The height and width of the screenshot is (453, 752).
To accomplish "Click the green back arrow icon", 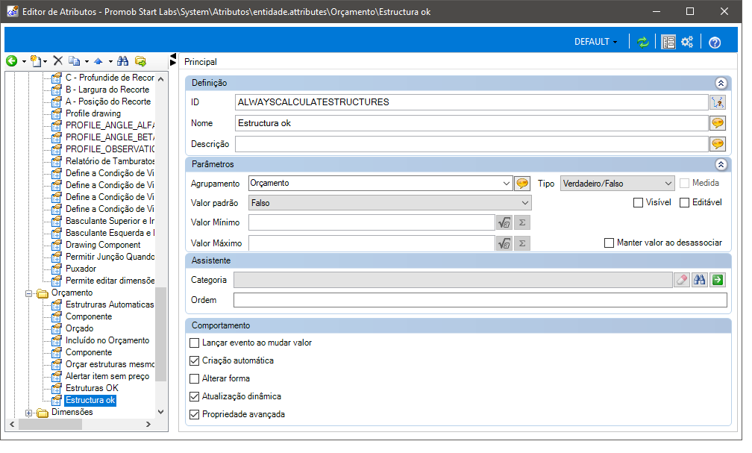I will click(11, 61).
